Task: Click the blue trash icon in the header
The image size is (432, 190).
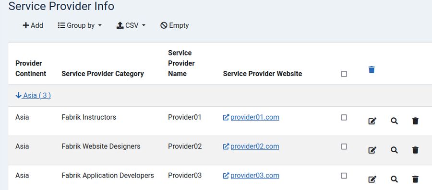Action: point(372,69)
